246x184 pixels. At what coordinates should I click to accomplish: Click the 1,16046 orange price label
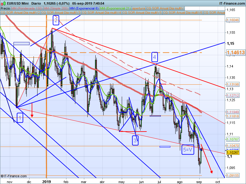point(233,20)
